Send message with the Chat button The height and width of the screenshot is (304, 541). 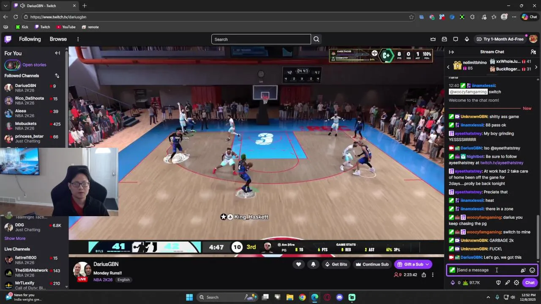[530, 283]
